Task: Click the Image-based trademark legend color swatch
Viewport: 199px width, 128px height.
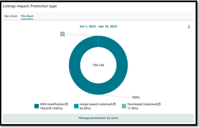Action: (x=76, y=106)
